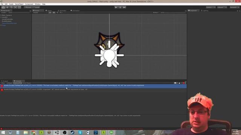241x135 pixels.
Task: Select the Scale tool in the toolbar
Action: point(15,7)
